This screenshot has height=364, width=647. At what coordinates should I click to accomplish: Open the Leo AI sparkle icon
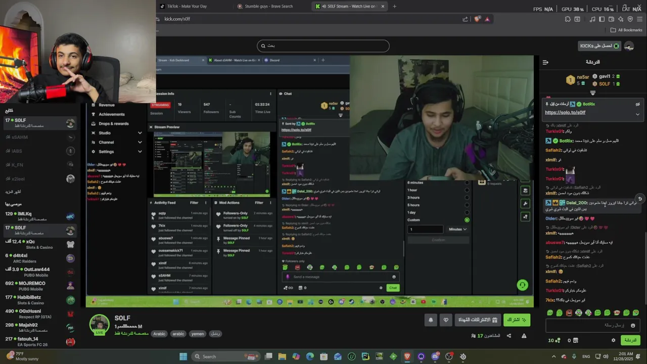[x=621, y=19]
